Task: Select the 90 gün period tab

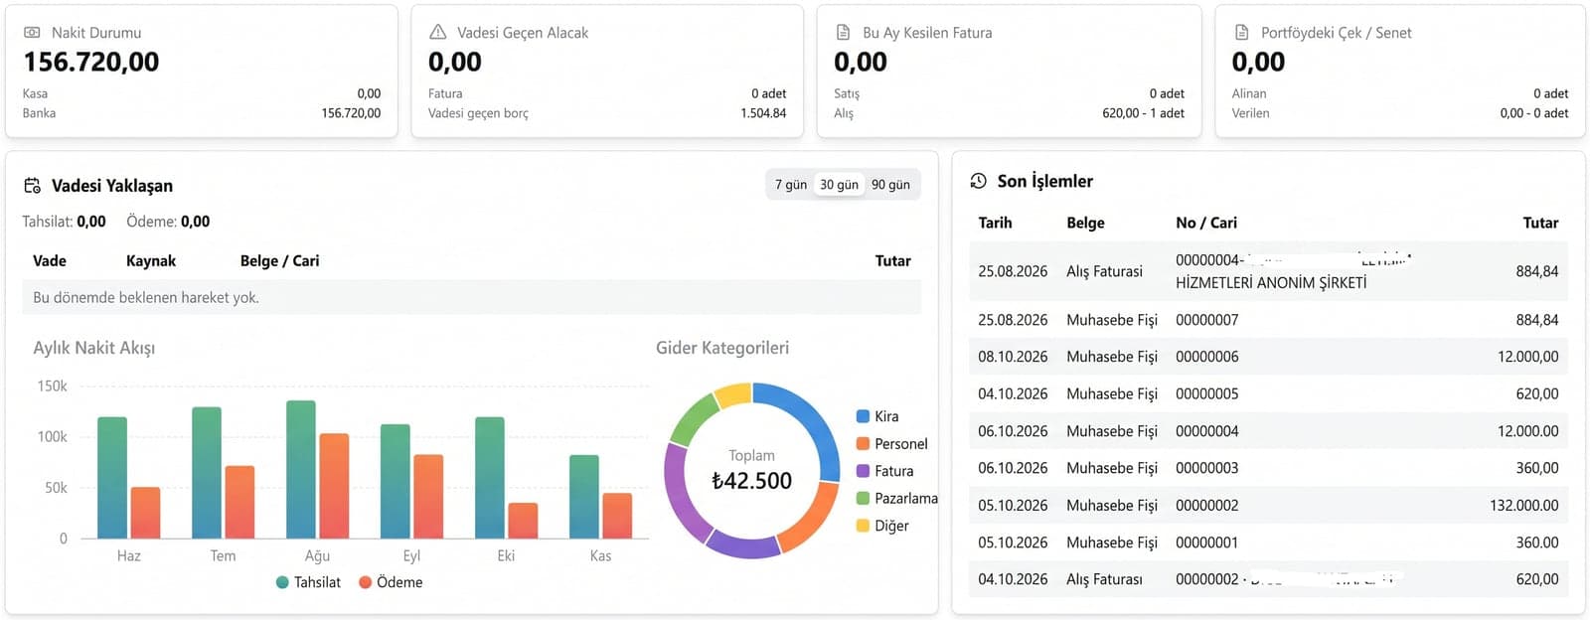Action: click(x=890, y=185)
